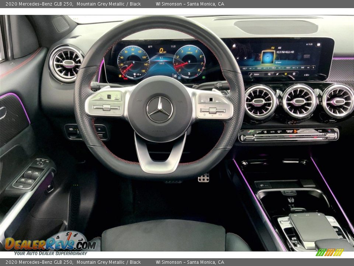The height and width of the screenshot is (266, 354).
Task: Push the left temperature rocker knob
Action: point(248,137)
